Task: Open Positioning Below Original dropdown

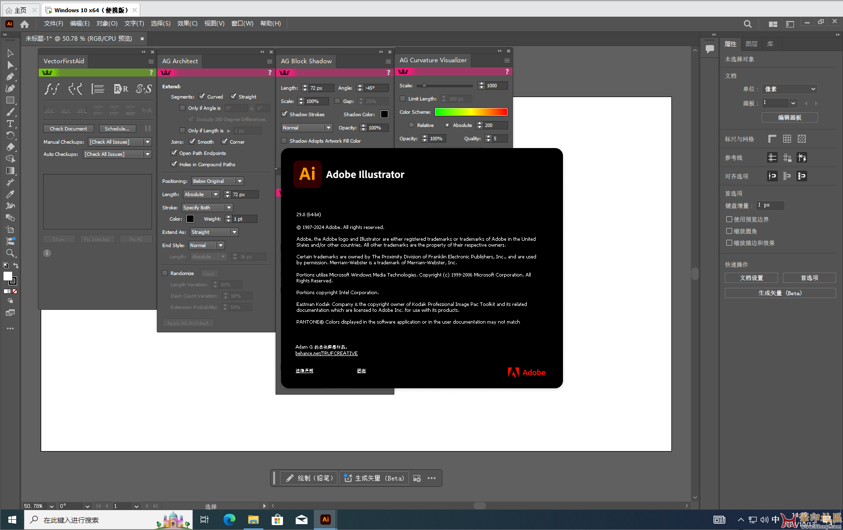Action: click(218, 181)
